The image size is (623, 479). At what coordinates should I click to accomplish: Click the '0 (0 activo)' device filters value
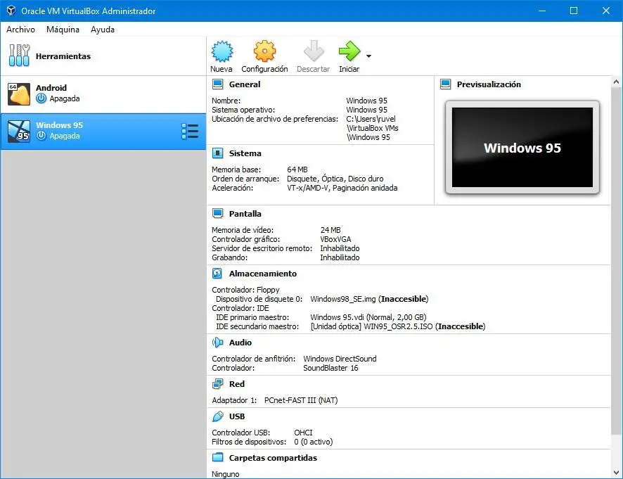(x=313, y=442)
